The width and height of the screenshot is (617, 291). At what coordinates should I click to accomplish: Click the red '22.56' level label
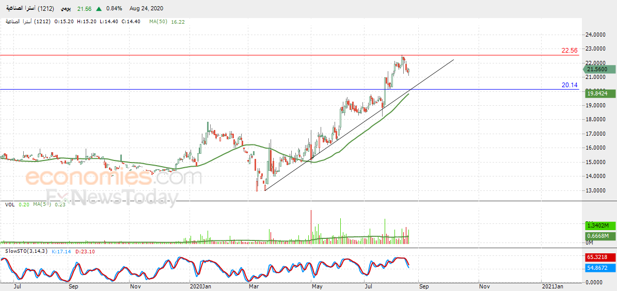[569, 51]
